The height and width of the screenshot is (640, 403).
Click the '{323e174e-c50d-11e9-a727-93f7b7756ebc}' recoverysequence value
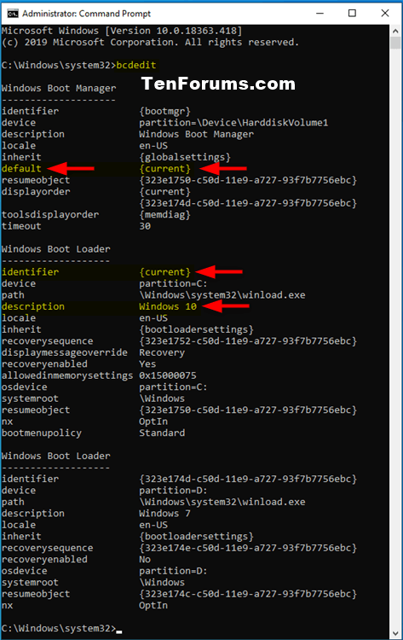pyautogui.click(x=248, y=548)
